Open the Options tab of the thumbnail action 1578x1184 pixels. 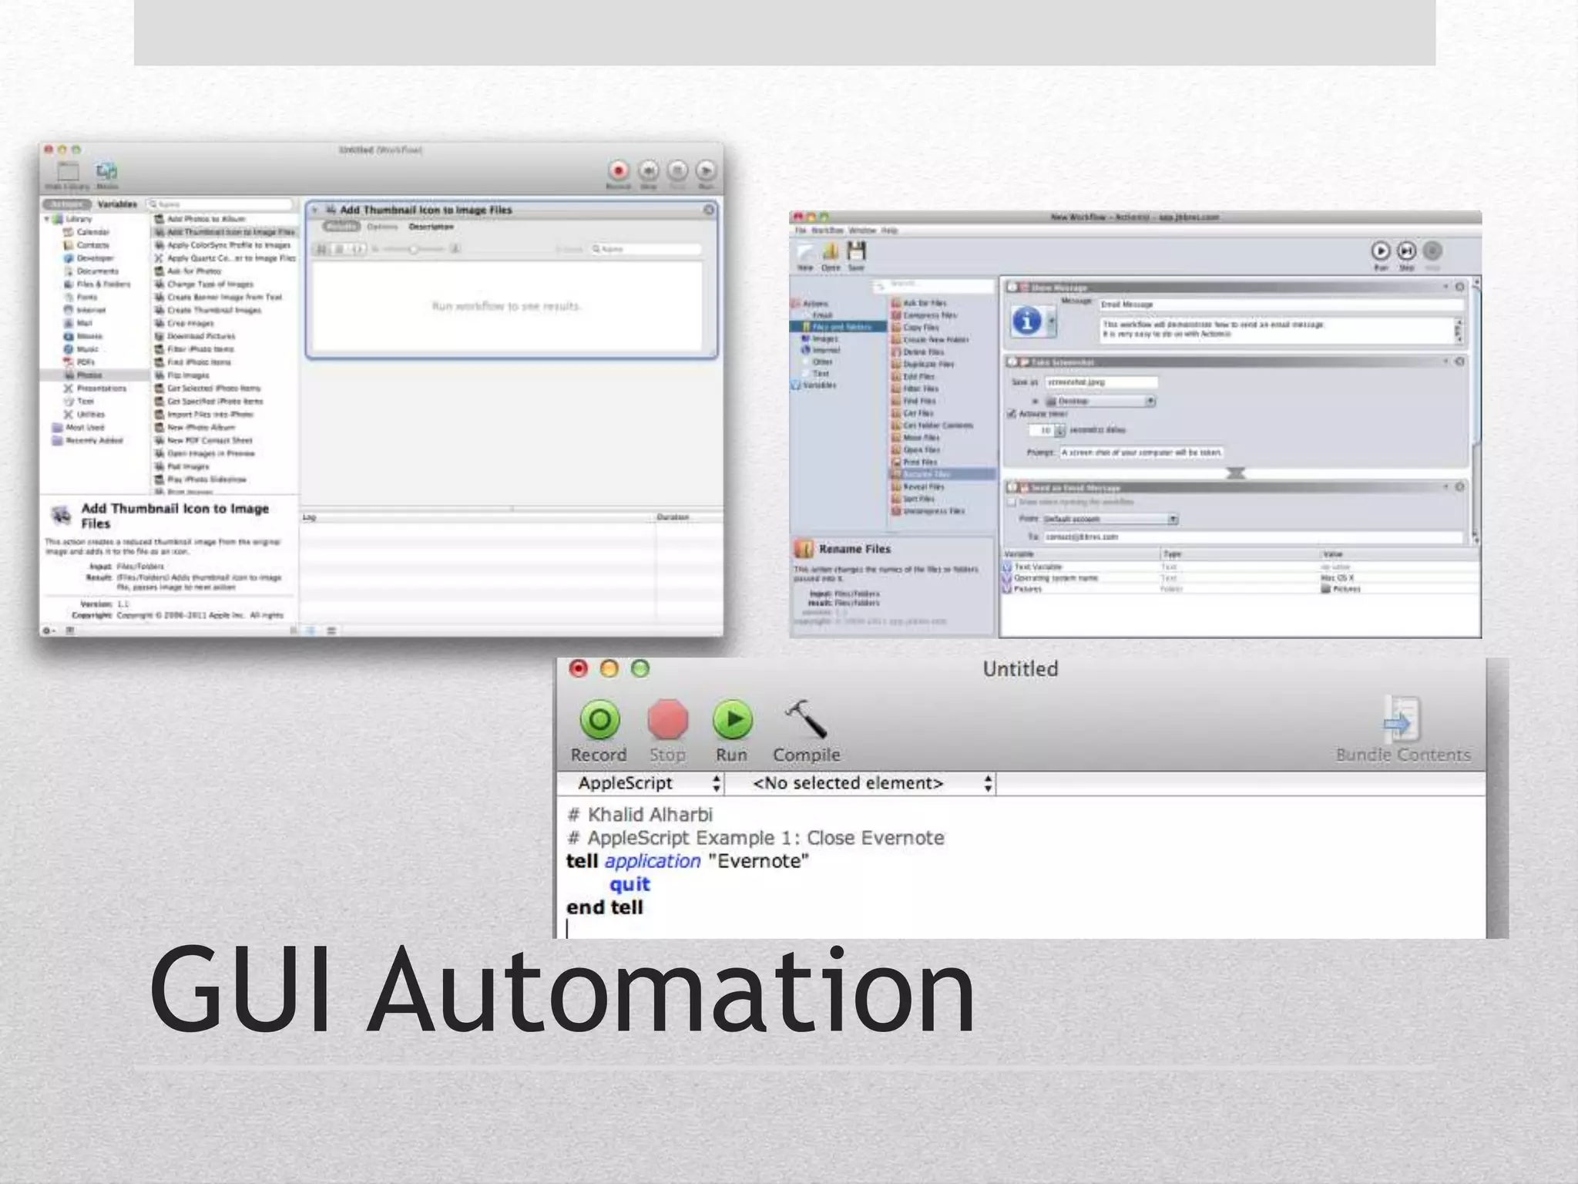(382, 227)
